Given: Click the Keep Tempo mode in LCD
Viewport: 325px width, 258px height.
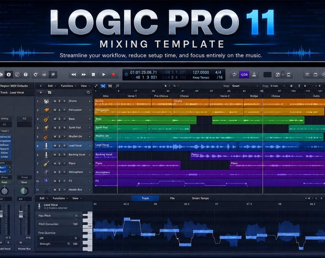Looking at the screenshot, I should coord(201,77).
